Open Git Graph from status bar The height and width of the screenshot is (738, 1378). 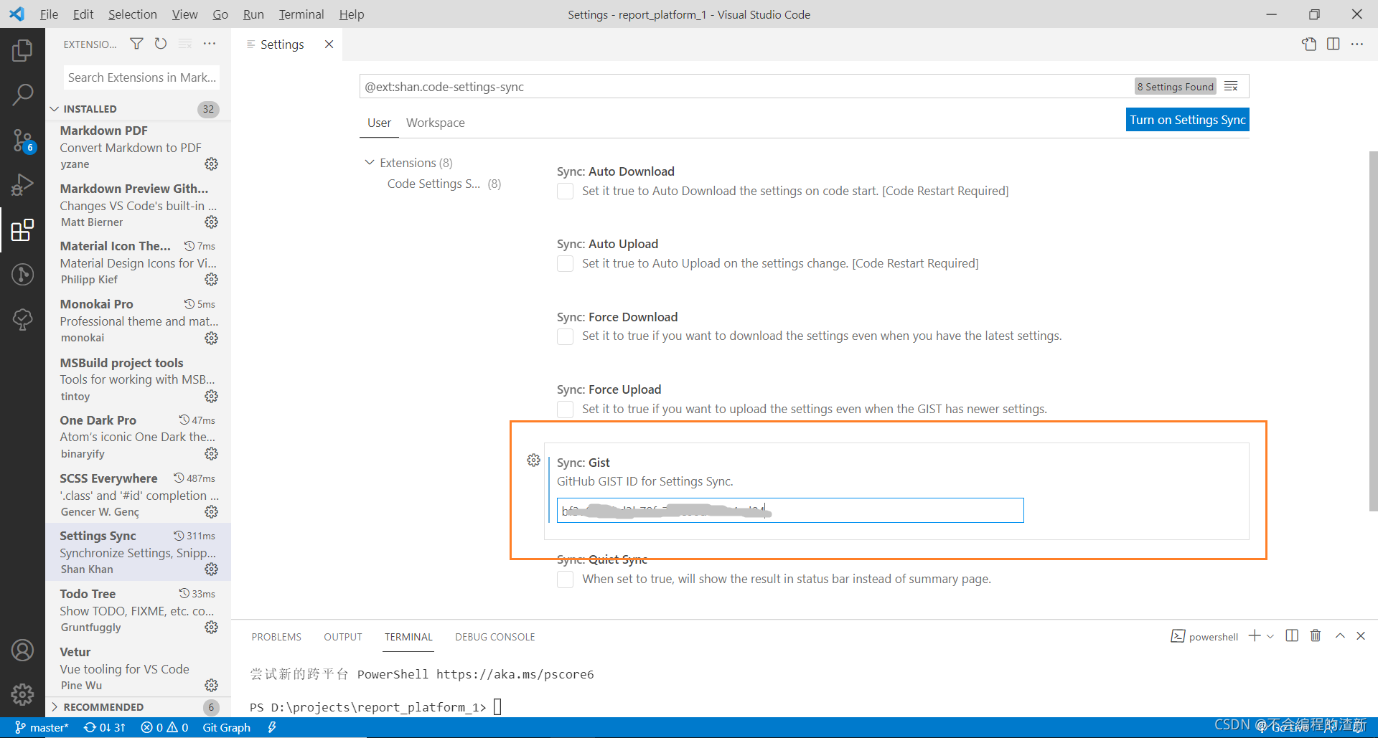(x=227, y=727)
